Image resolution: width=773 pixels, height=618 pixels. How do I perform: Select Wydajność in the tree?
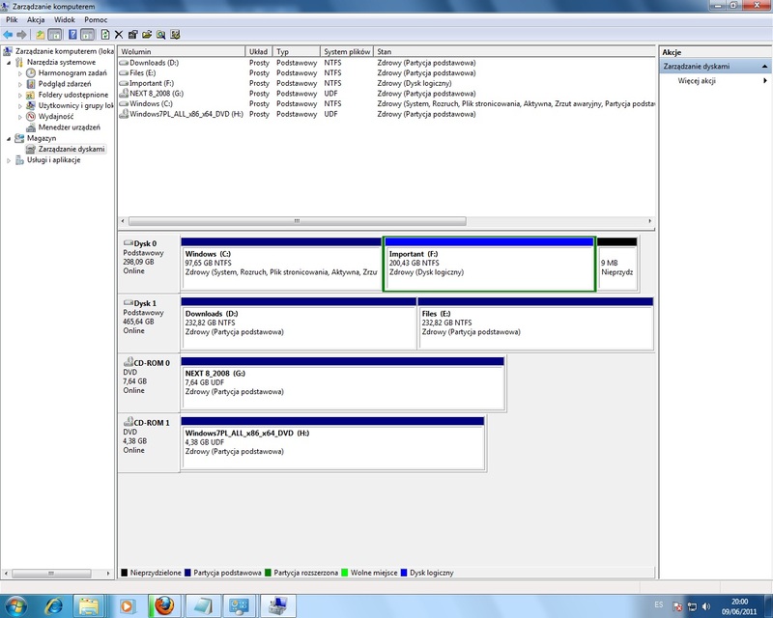(56, 116)
